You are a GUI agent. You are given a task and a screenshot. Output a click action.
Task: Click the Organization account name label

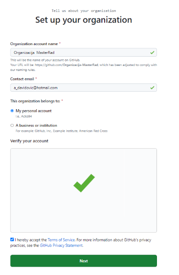coord(34,44)
